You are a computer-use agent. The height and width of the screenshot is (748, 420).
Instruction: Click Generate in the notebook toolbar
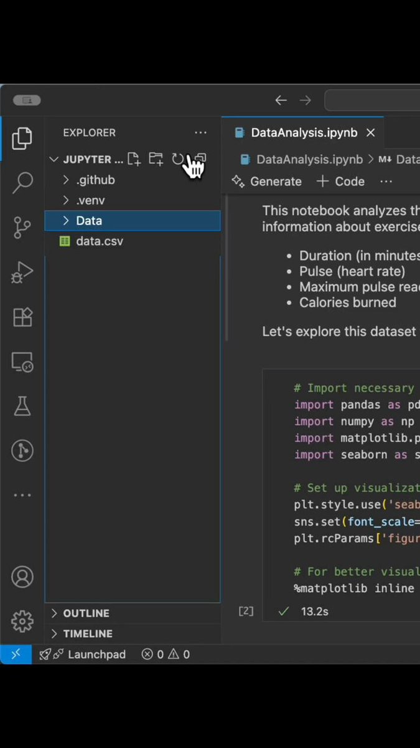pyautogui.click(x=266, y=181)
